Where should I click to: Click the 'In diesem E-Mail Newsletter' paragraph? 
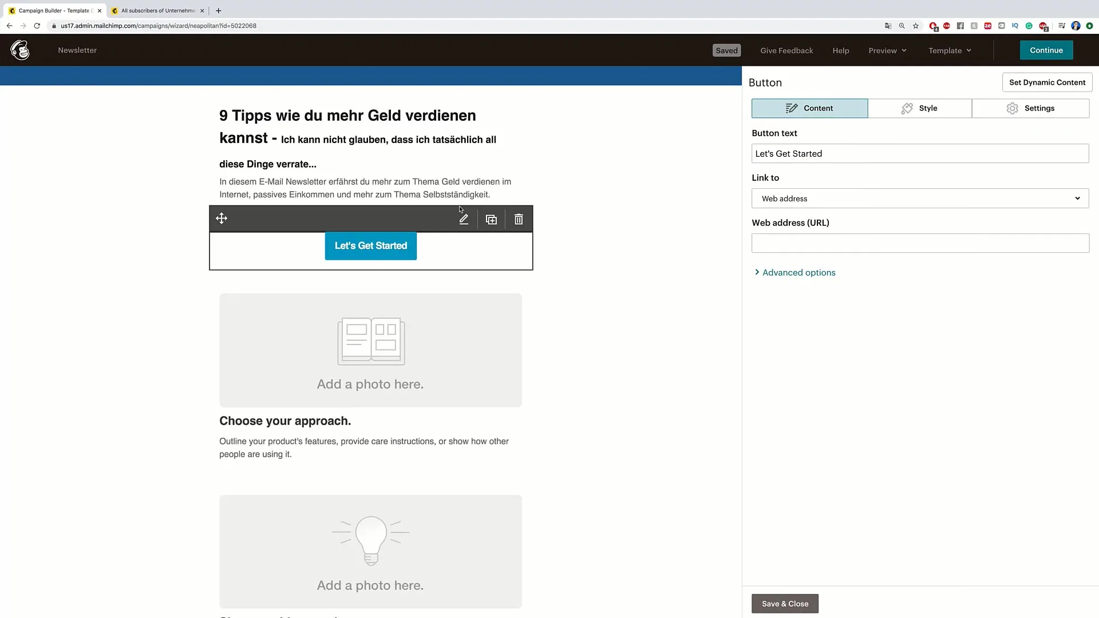pos(365,188)
